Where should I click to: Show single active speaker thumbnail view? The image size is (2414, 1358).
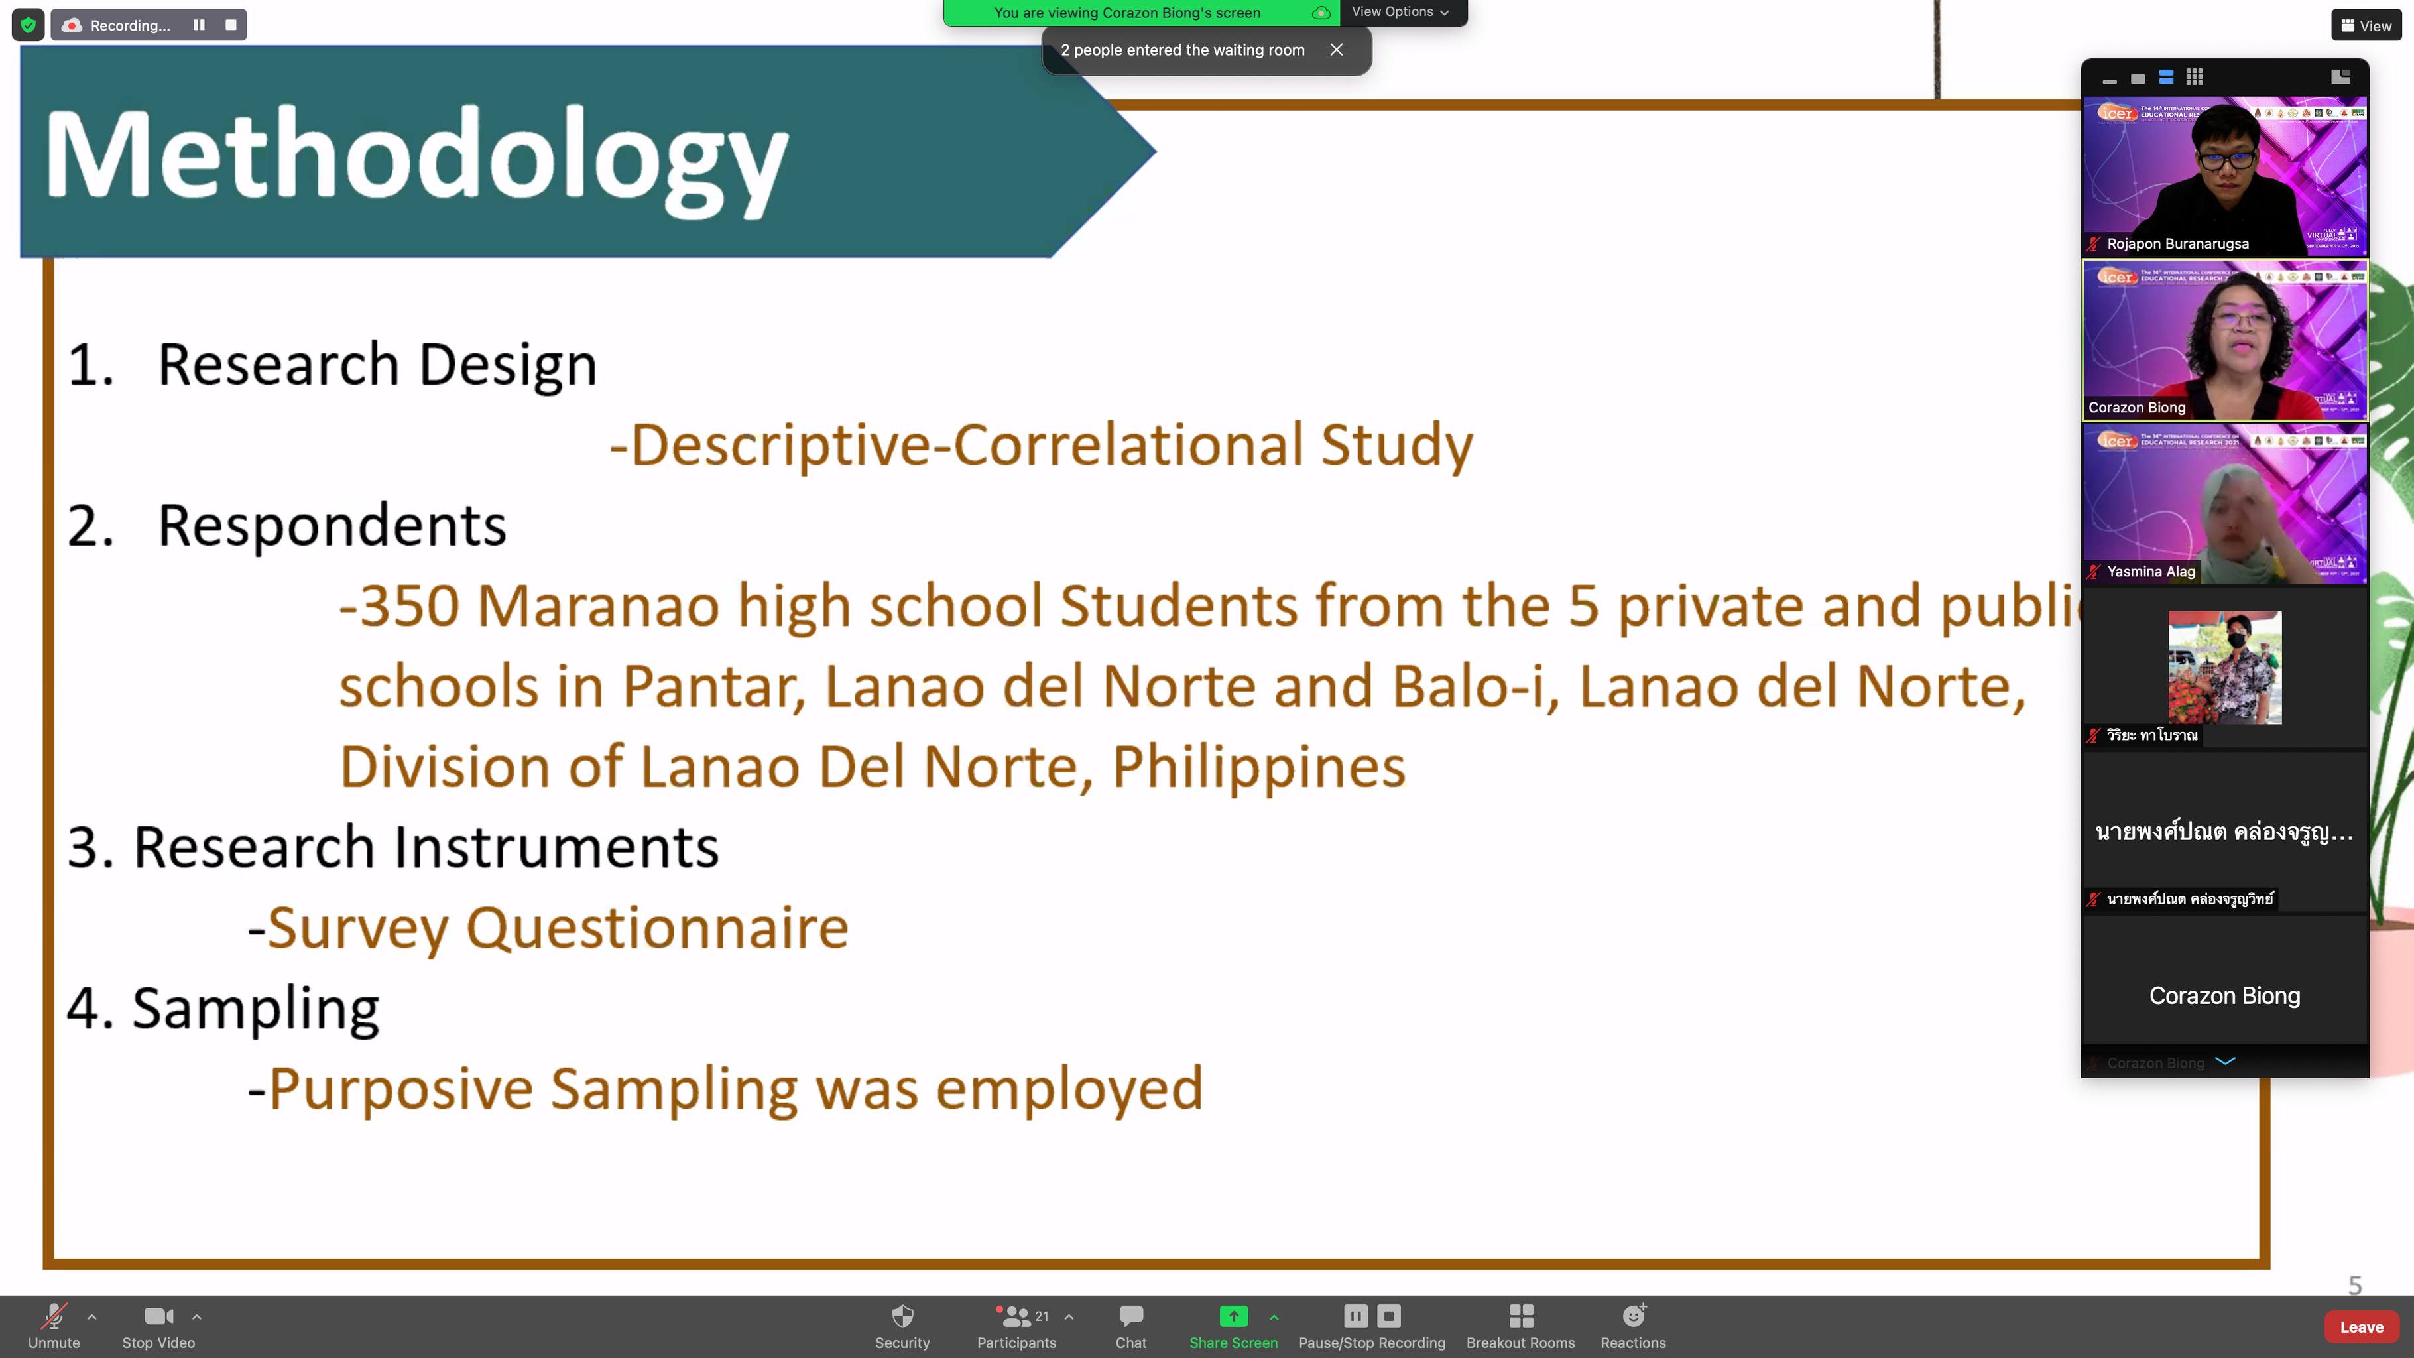[2138, 79]
